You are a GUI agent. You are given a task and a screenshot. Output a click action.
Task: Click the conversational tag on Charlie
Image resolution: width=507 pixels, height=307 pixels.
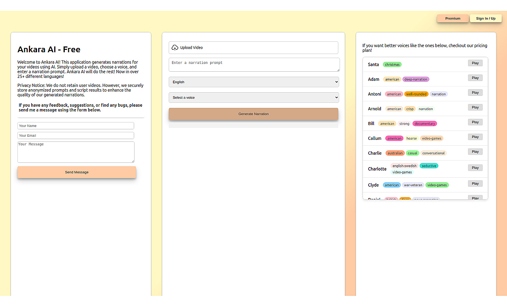[433, 153]
